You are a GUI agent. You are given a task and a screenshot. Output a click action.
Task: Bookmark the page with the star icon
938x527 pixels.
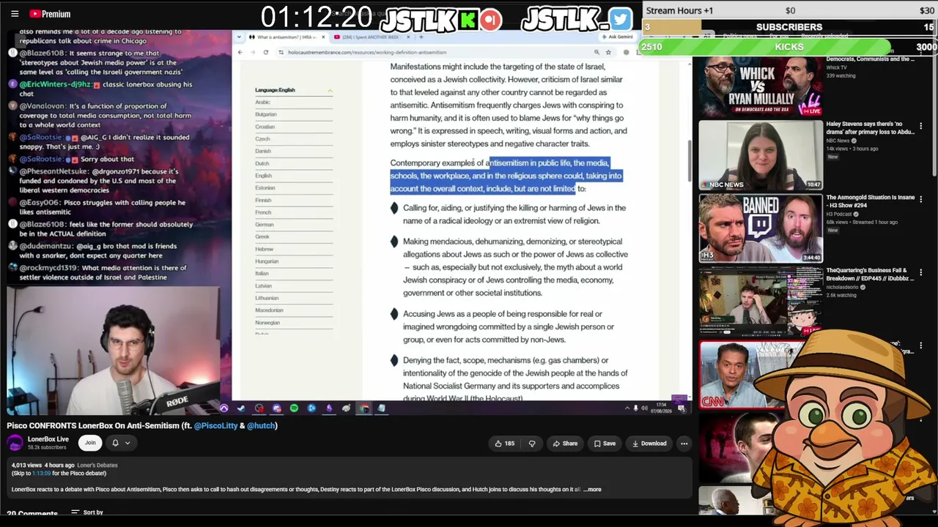pyautogui.click(x=608, y=53)
